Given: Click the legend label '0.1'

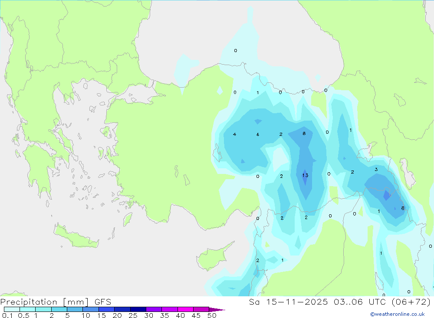Looking at the screenshot, I should (x=7, y=315).
